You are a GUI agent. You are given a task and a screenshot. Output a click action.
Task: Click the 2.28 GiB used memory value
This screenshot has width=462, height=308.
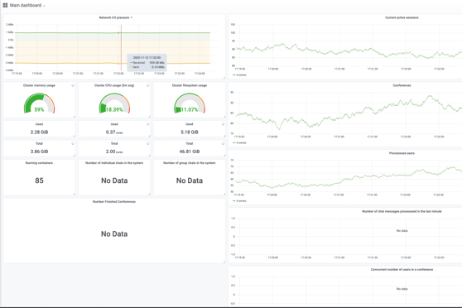pos(39,132)
